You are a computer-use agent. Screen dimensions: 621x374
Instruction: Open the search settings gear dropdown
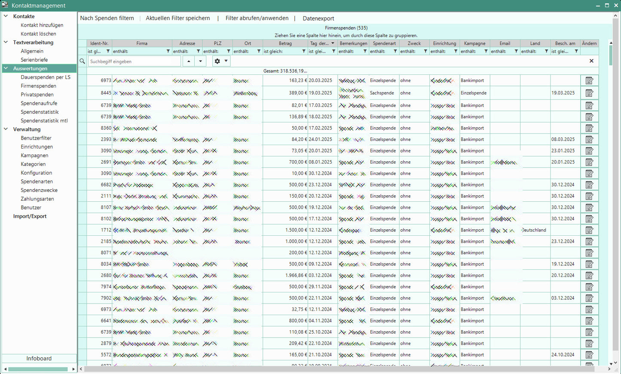click(221, 61)
